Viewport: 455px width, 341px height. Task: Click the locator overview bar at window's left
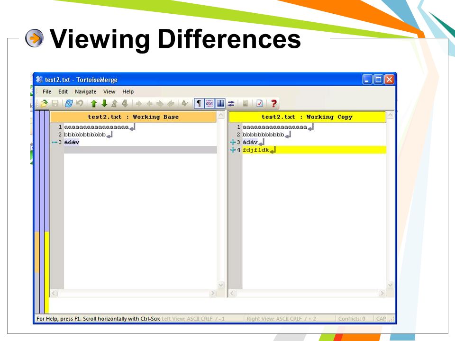(x=42, y=212)
